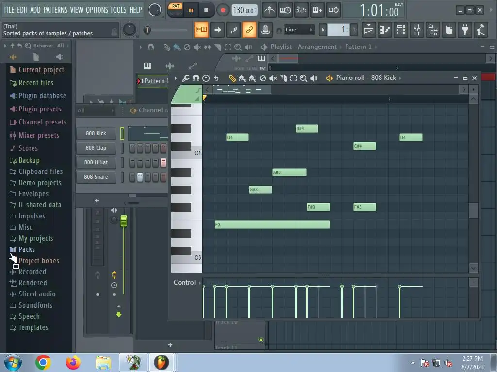The image size is (497, 372).
Task: Select the piano roll mute tool
Action: [x=273, y=78]
